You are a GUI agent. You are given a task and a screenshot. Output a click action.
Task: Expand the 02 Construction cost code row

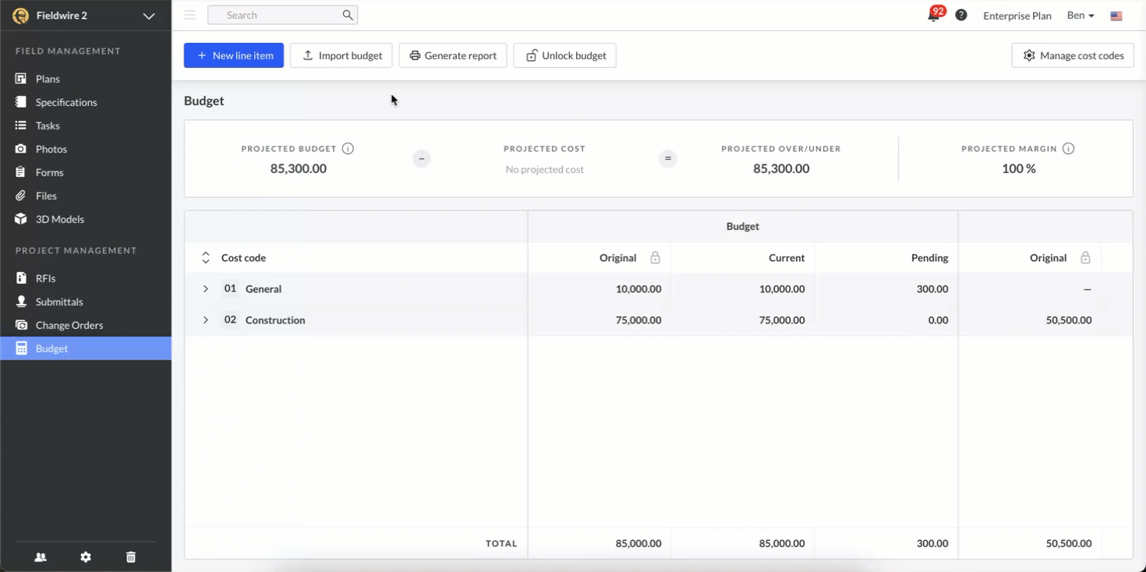pos(206,320)
